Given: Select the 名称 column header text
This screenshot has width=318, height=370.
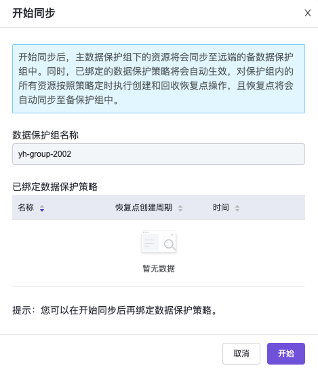Looking at the screenshot, I should point(26,208).
